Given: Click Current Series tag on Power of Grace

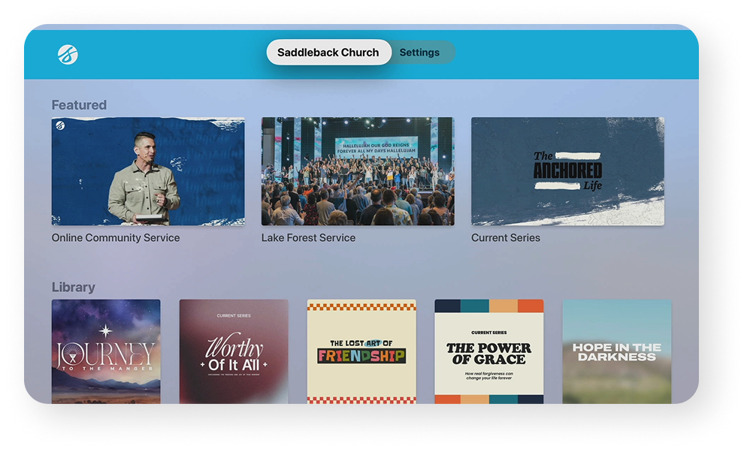Looking at the screenshot, I should 488,332.
